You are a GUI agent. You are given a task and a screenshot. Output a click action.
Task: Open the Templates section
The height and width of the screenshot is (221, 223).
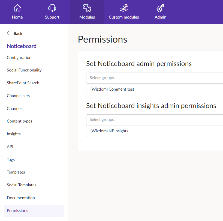coord(16,172)
